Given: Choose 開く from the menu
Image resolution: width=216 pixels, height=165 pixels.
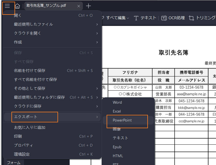Looking at the screenshot, I should point(52,15).
